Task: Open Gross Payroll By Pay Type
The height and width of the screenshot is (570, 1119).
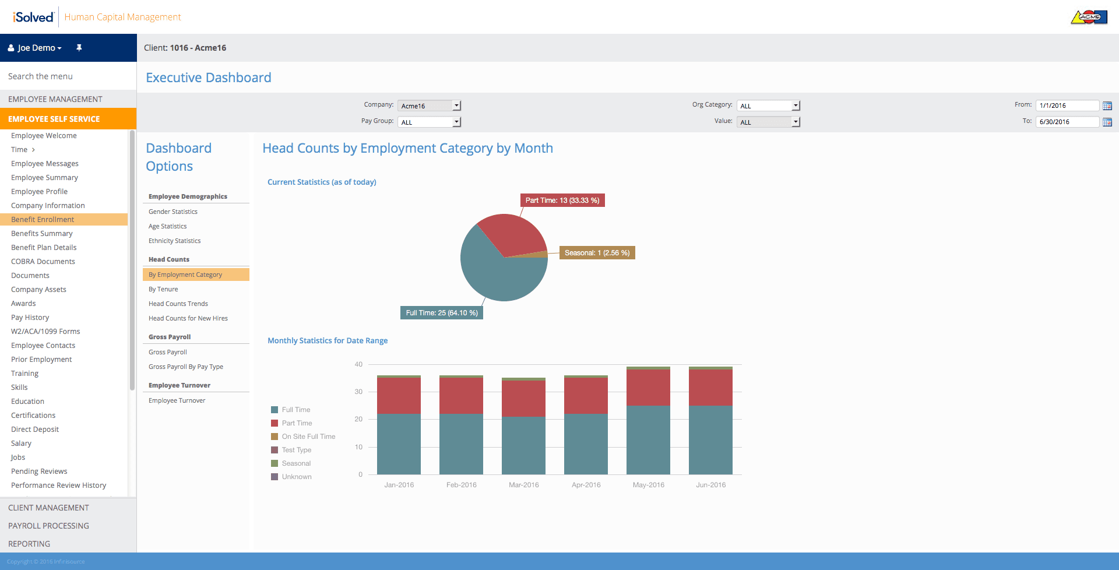Action: tap(186, 367)
